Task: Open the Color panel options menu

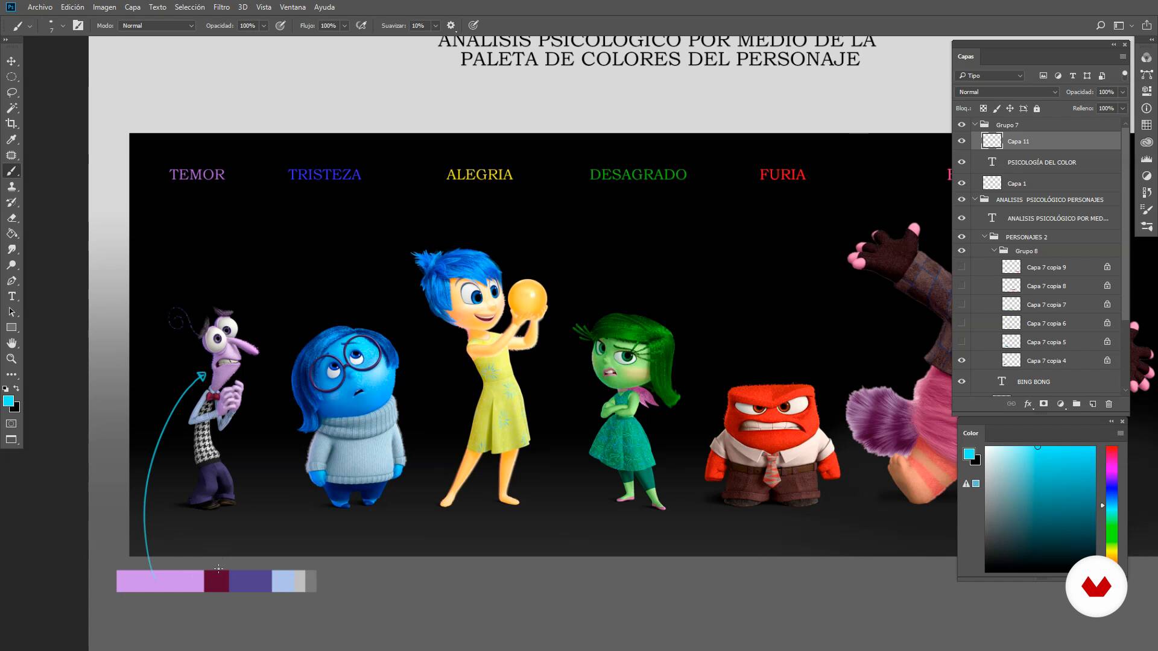Action: coord(1121,433)
